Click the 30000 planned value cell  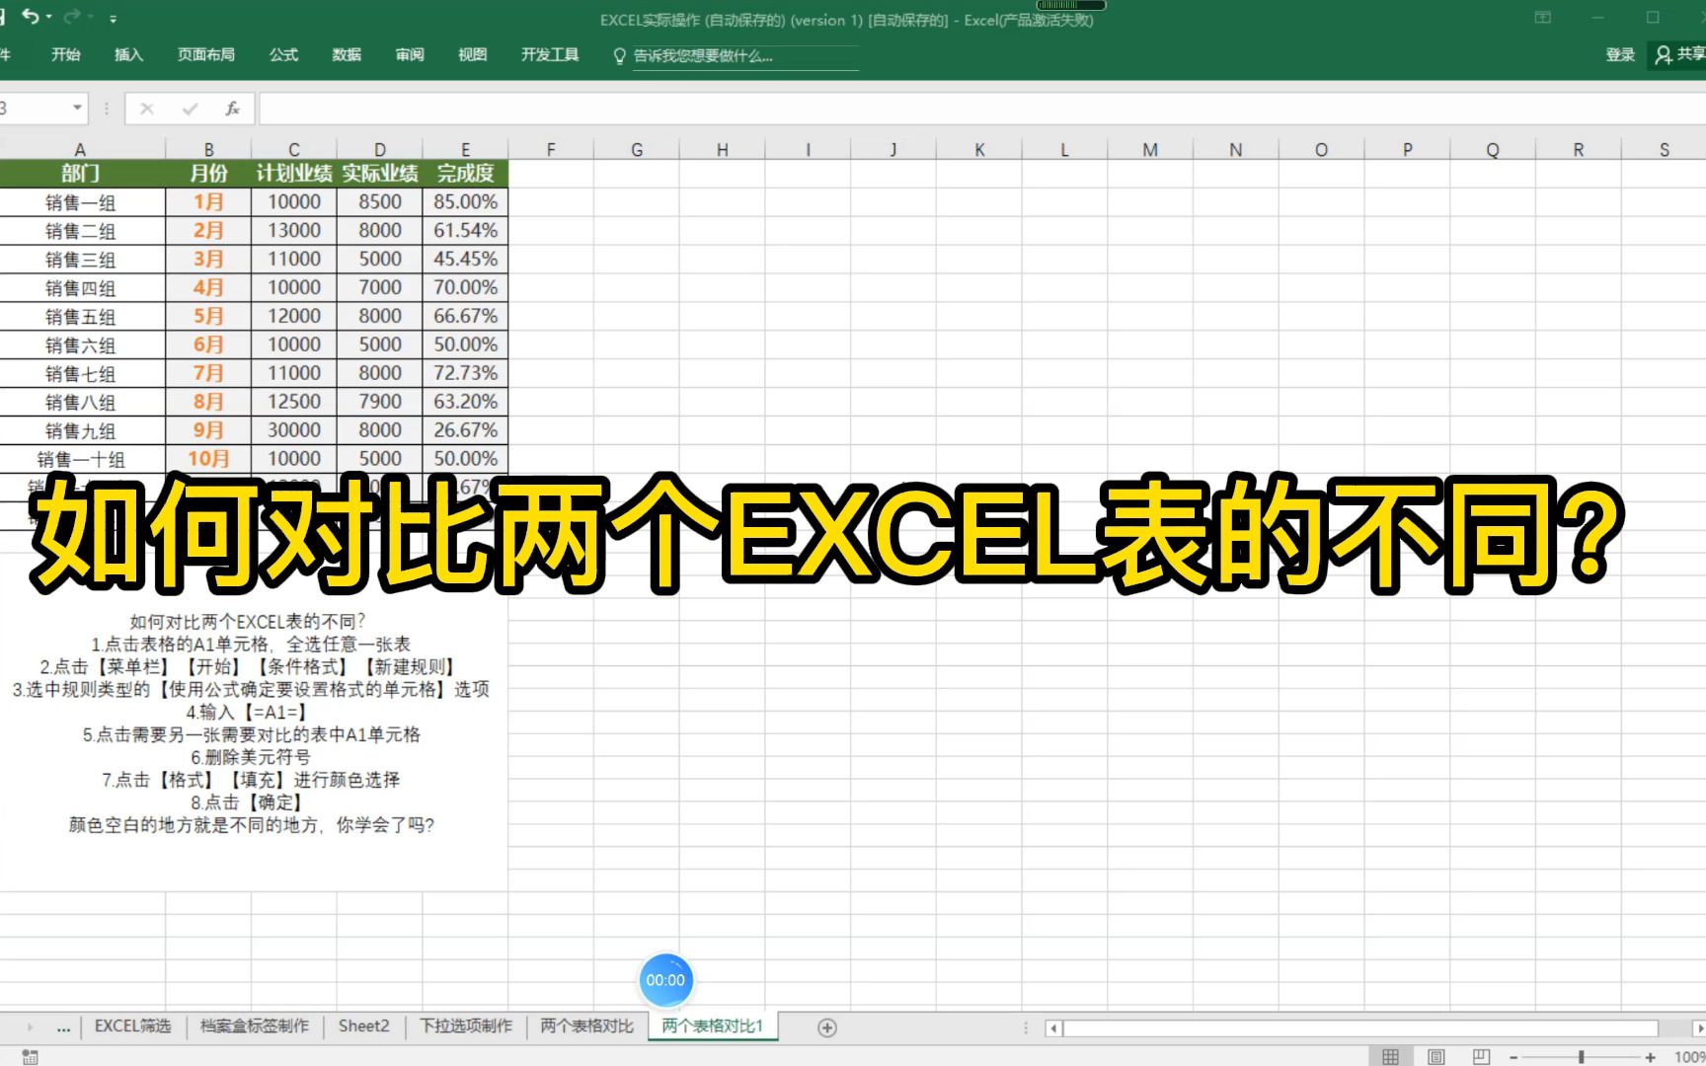tap(294, 430)
